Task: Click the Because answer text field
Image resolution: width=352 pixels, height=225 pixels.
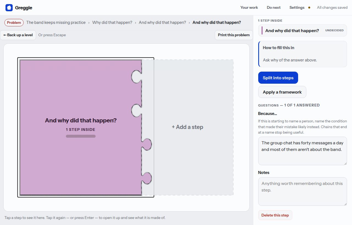Action: pos(302,151)
